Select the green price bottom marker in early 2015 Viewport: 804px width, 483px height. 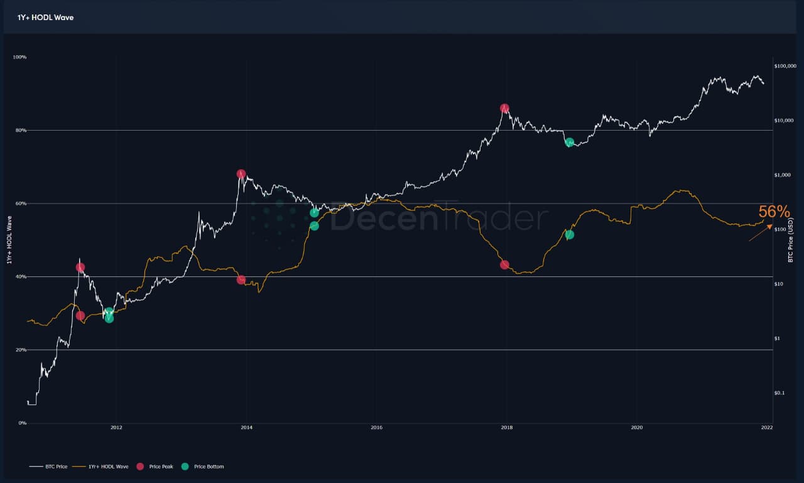(314, 213)
